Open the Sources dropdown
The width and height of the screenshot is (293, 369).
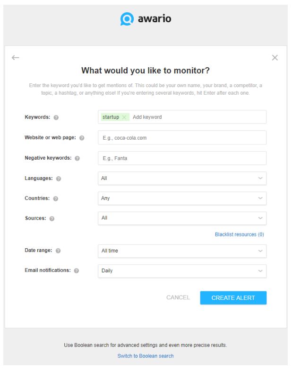coord(182,218)
